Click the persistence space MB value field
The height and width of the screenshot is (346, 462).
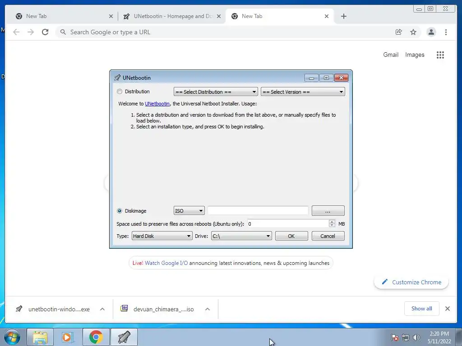point(288,224)
